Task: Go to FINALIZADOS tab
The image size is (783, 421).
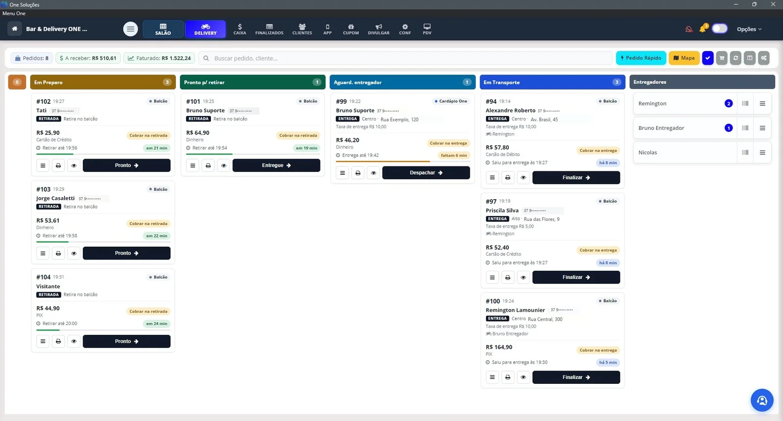Action: pyautogui.click(x=269, y=29)
